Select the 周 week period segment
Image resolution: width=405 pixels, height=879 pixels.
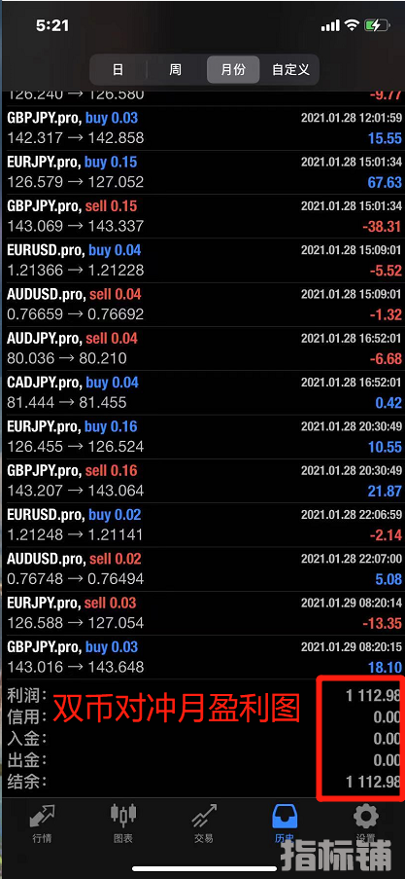pos(175,69)
